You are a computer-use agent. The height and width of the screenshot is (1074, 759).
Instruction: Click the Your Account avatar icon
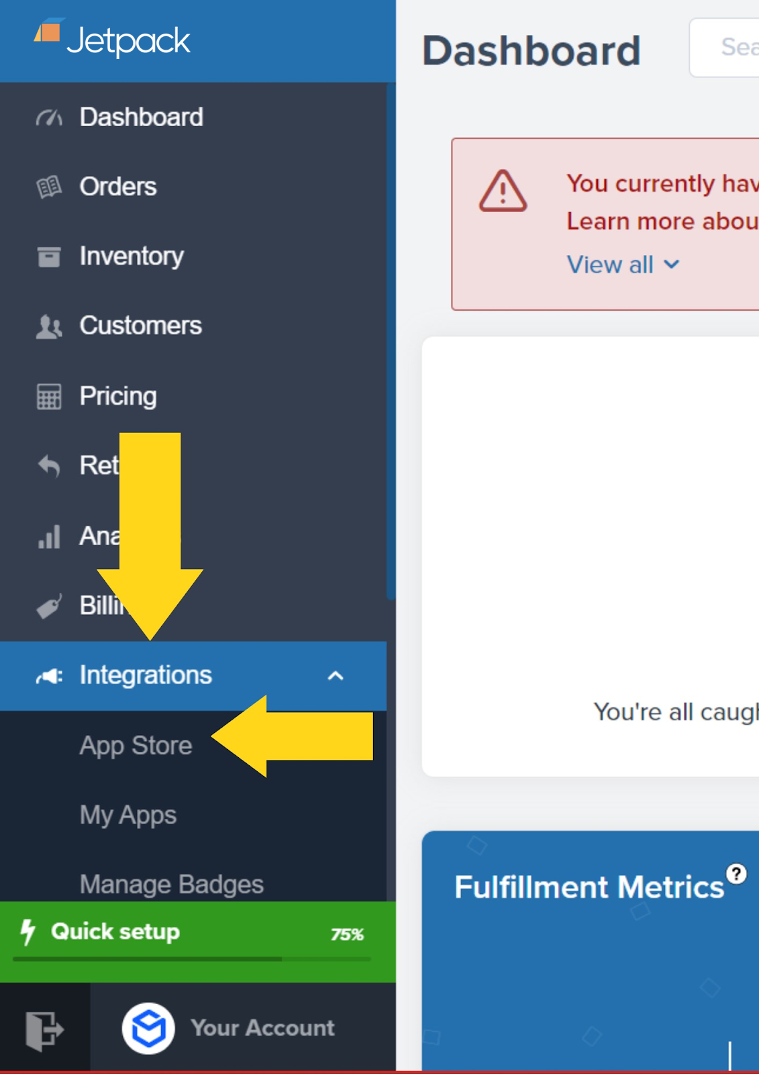(x=148, y=1028)
